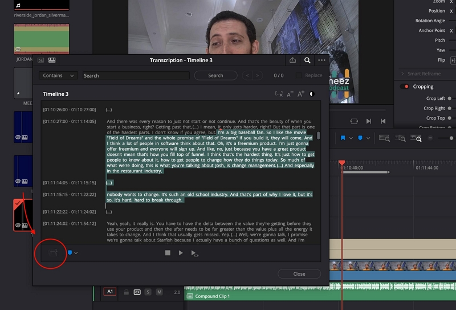Toggle the Cropping enable switch
Image resolution: width=456 pixels, height=310 pixels.
click(x=405, y=87)
